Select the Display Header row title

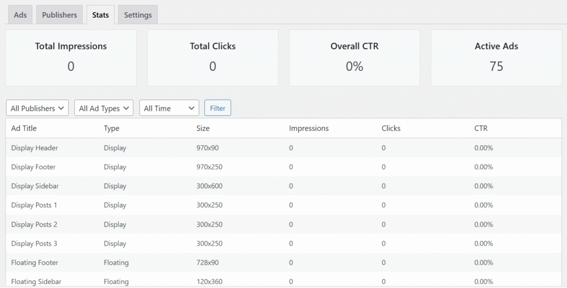click(34, 148)
